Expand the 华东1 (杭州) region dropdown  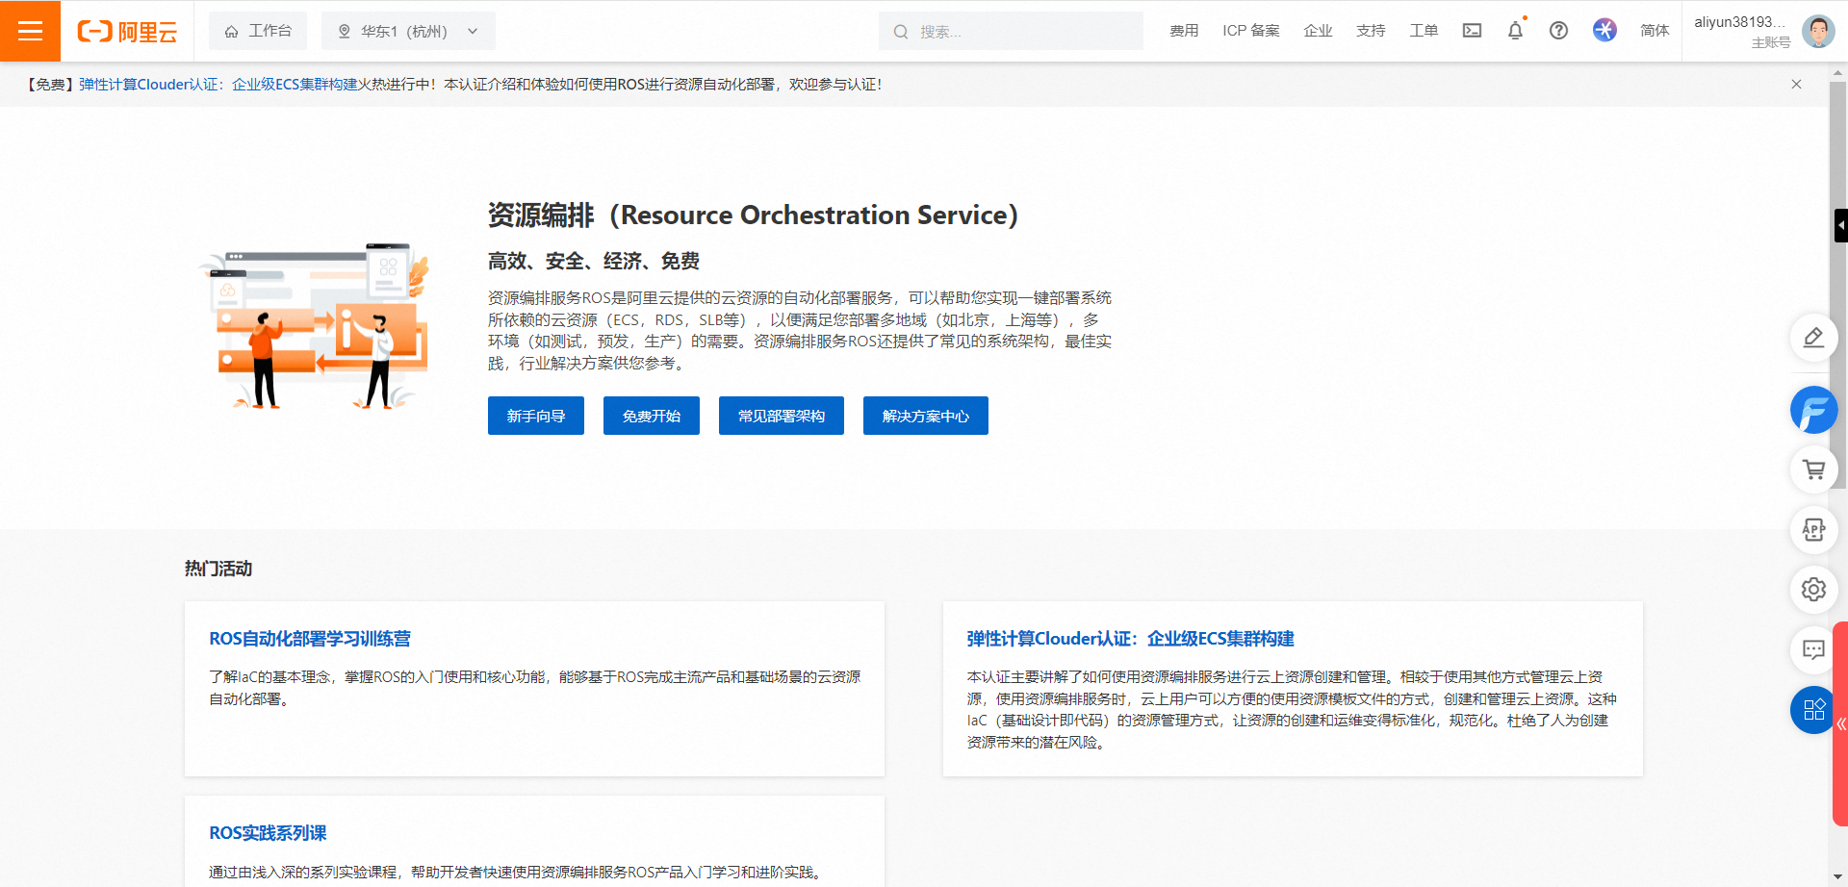tap(408, 31)
